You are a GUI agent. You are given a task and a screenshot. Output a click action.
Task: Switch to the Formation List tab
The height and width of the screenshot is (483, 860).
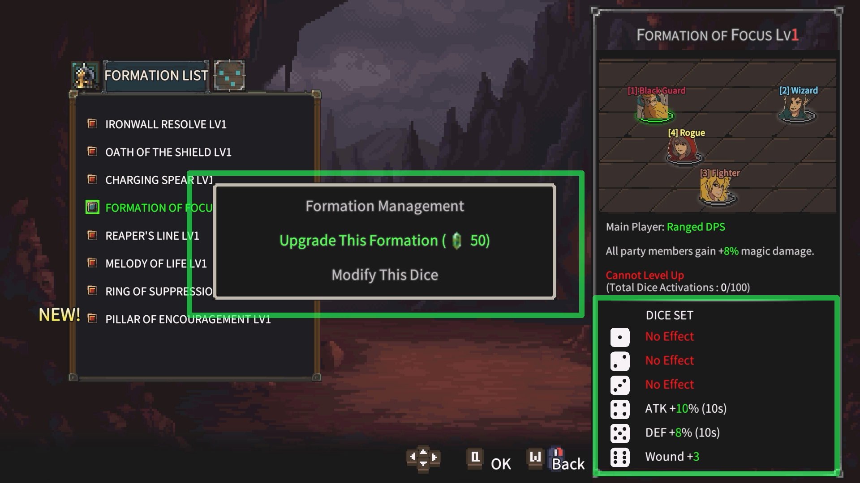[156, 76]
